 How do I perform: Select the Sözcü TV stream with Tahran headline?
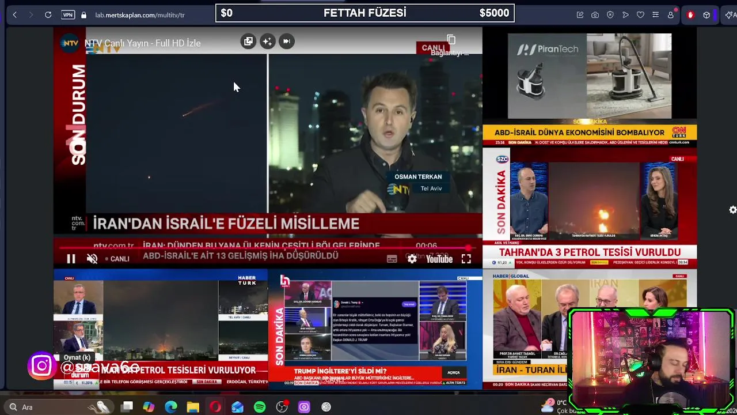tap(590, 207)
